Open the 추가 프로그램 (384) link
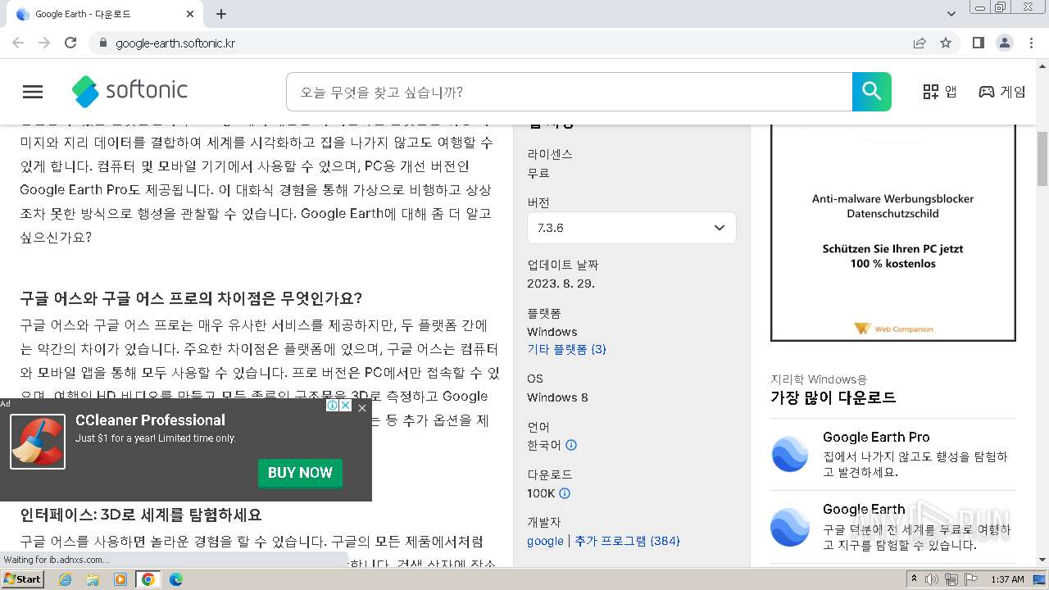The image size is (1049, 590). pos(627,541)
